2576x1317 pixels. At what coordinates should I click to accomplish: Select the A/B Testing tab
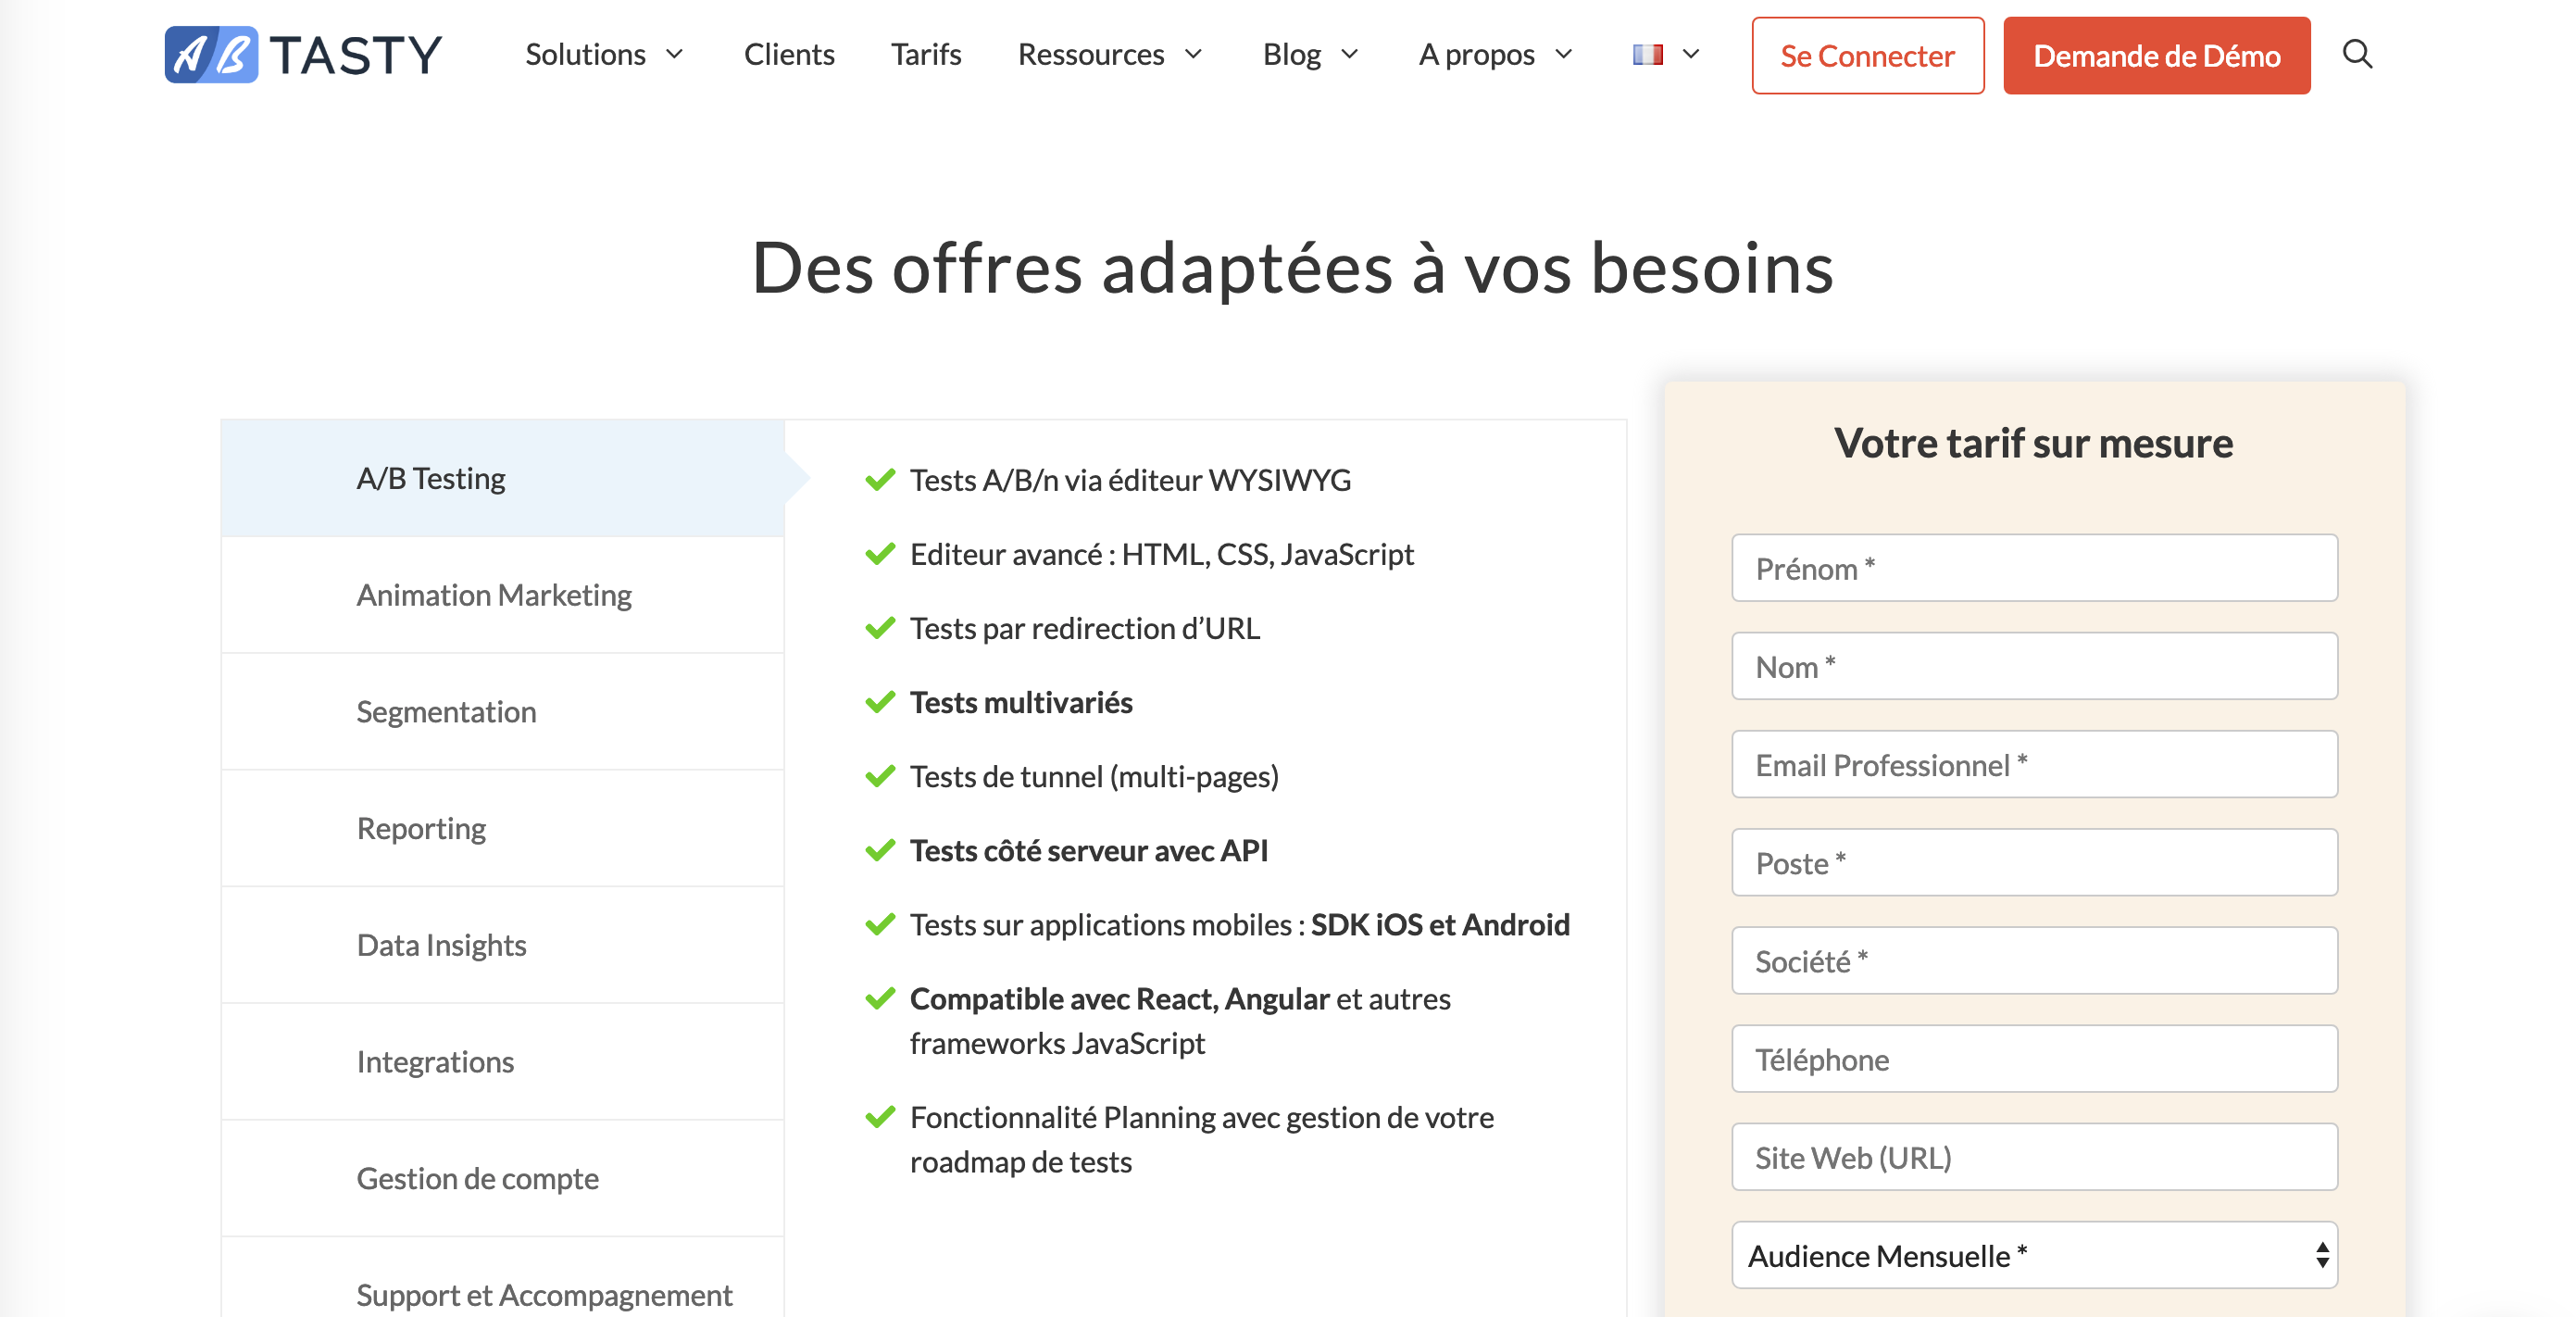click(x=502, y=478)
